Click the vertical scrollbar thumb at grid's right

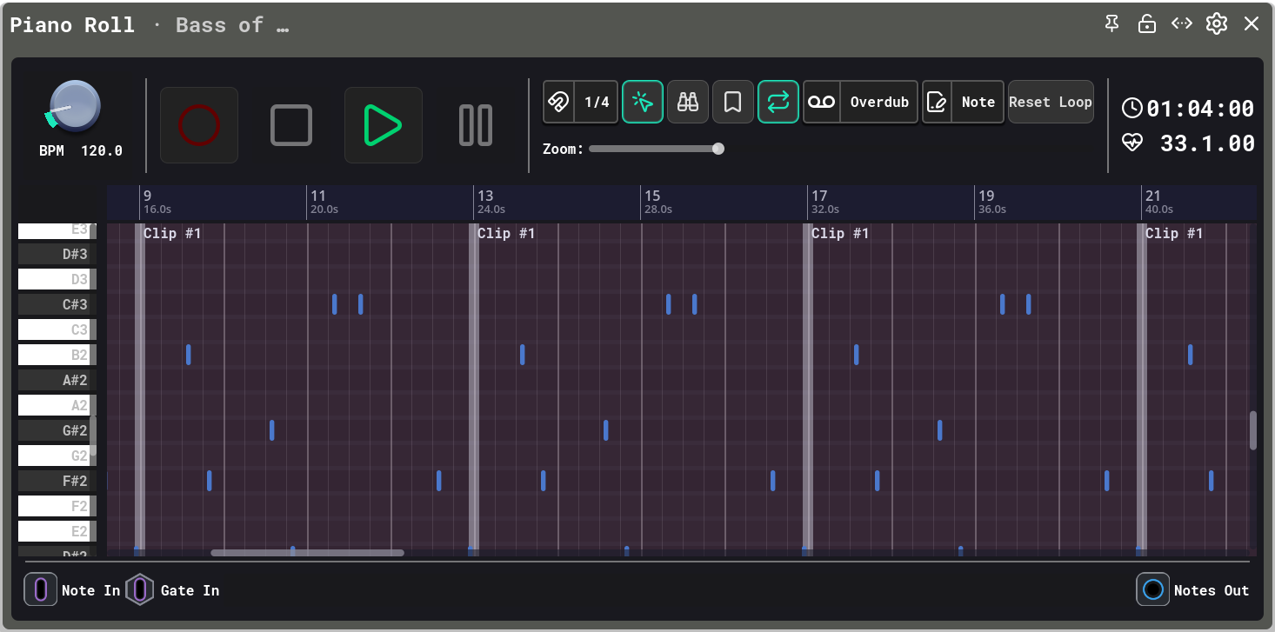[1253, 430]
